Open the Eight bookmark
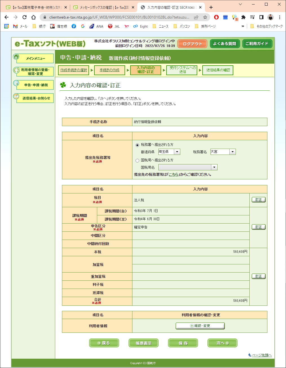The height and width of the screenshot is (368, 286). pyautogui.click(x=141, y=26)
